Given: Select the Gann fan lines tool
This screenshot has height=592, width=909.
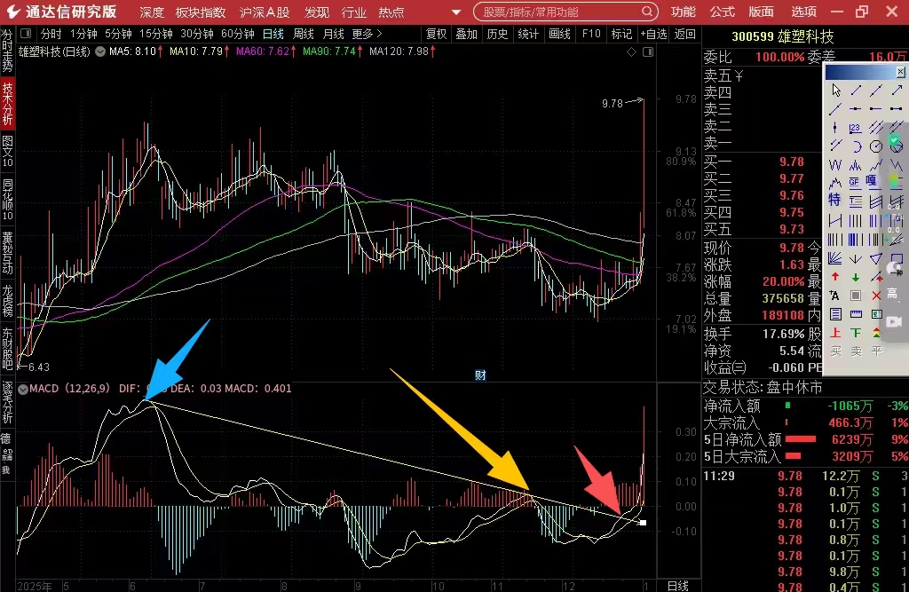Looking at the screenshot, I should click(x=835, y=258).
